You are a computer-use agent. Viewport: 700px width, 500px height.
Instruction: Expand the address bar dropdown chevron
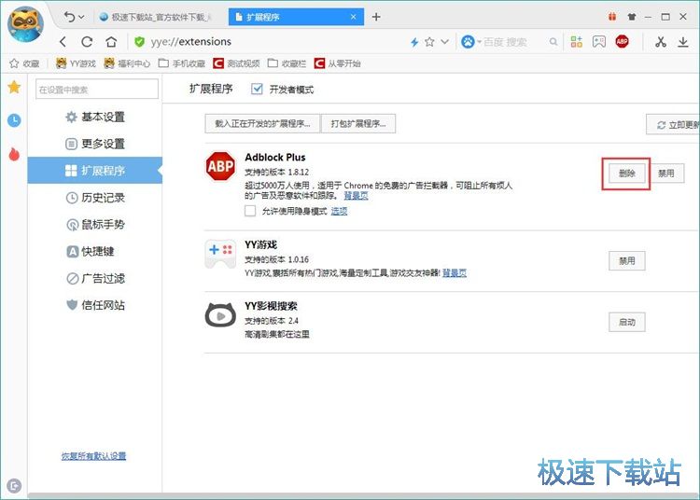pyautogui.click(x=444, y=42)
